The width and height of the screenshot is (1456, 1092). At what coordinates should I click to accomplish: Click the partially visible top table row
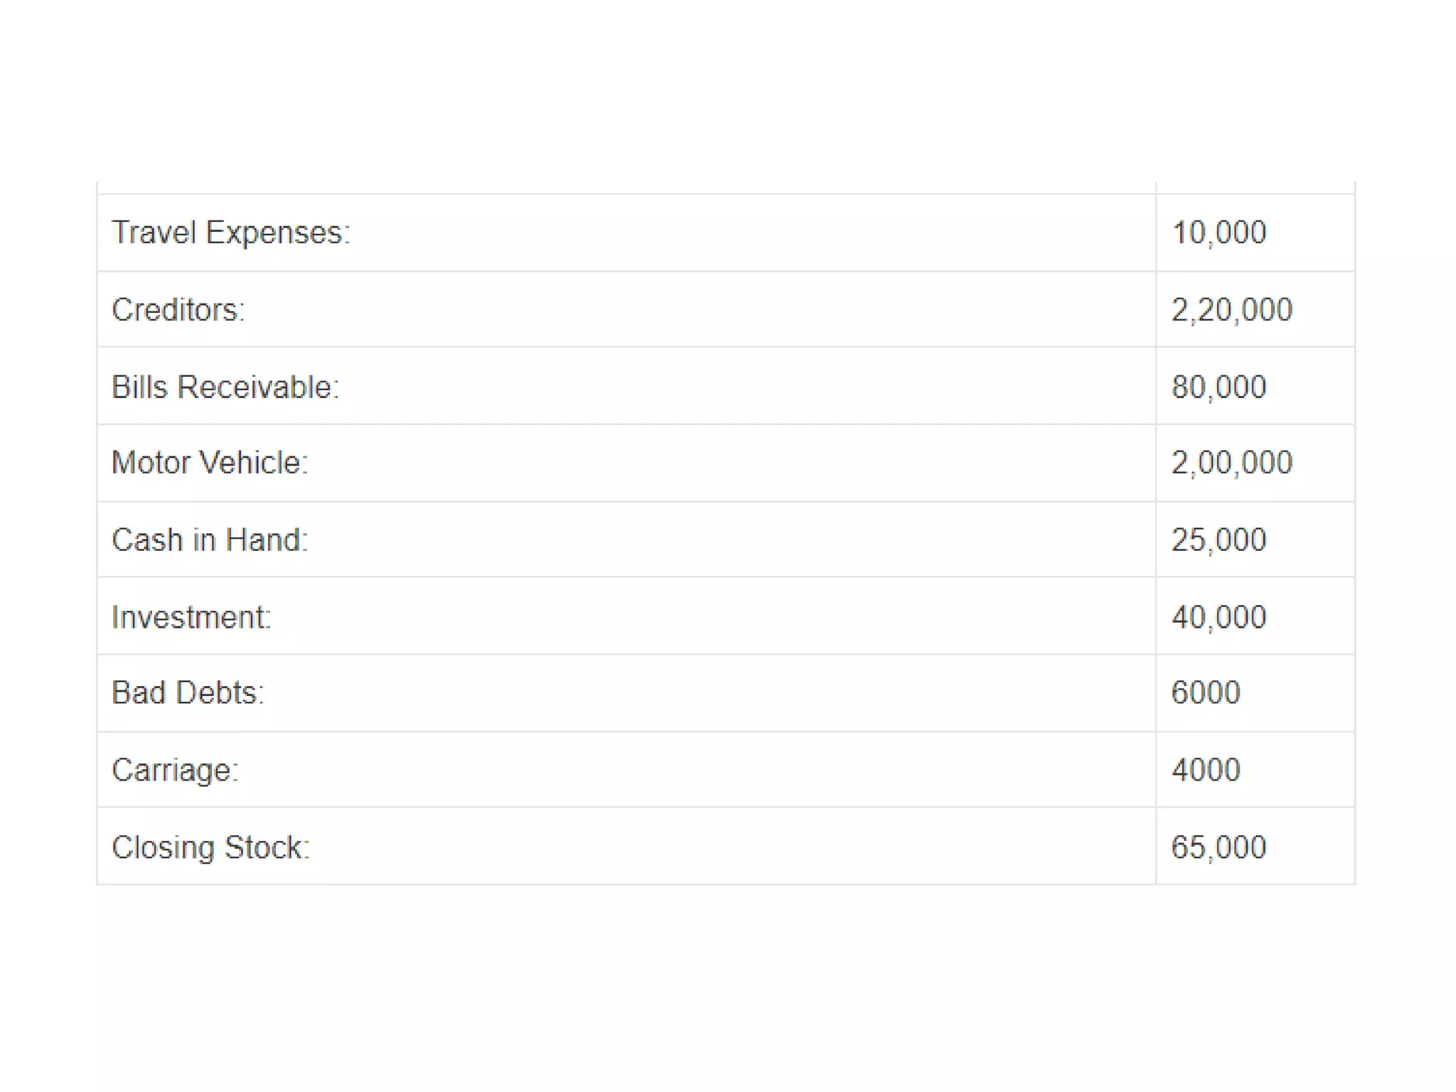coord(726,188)
